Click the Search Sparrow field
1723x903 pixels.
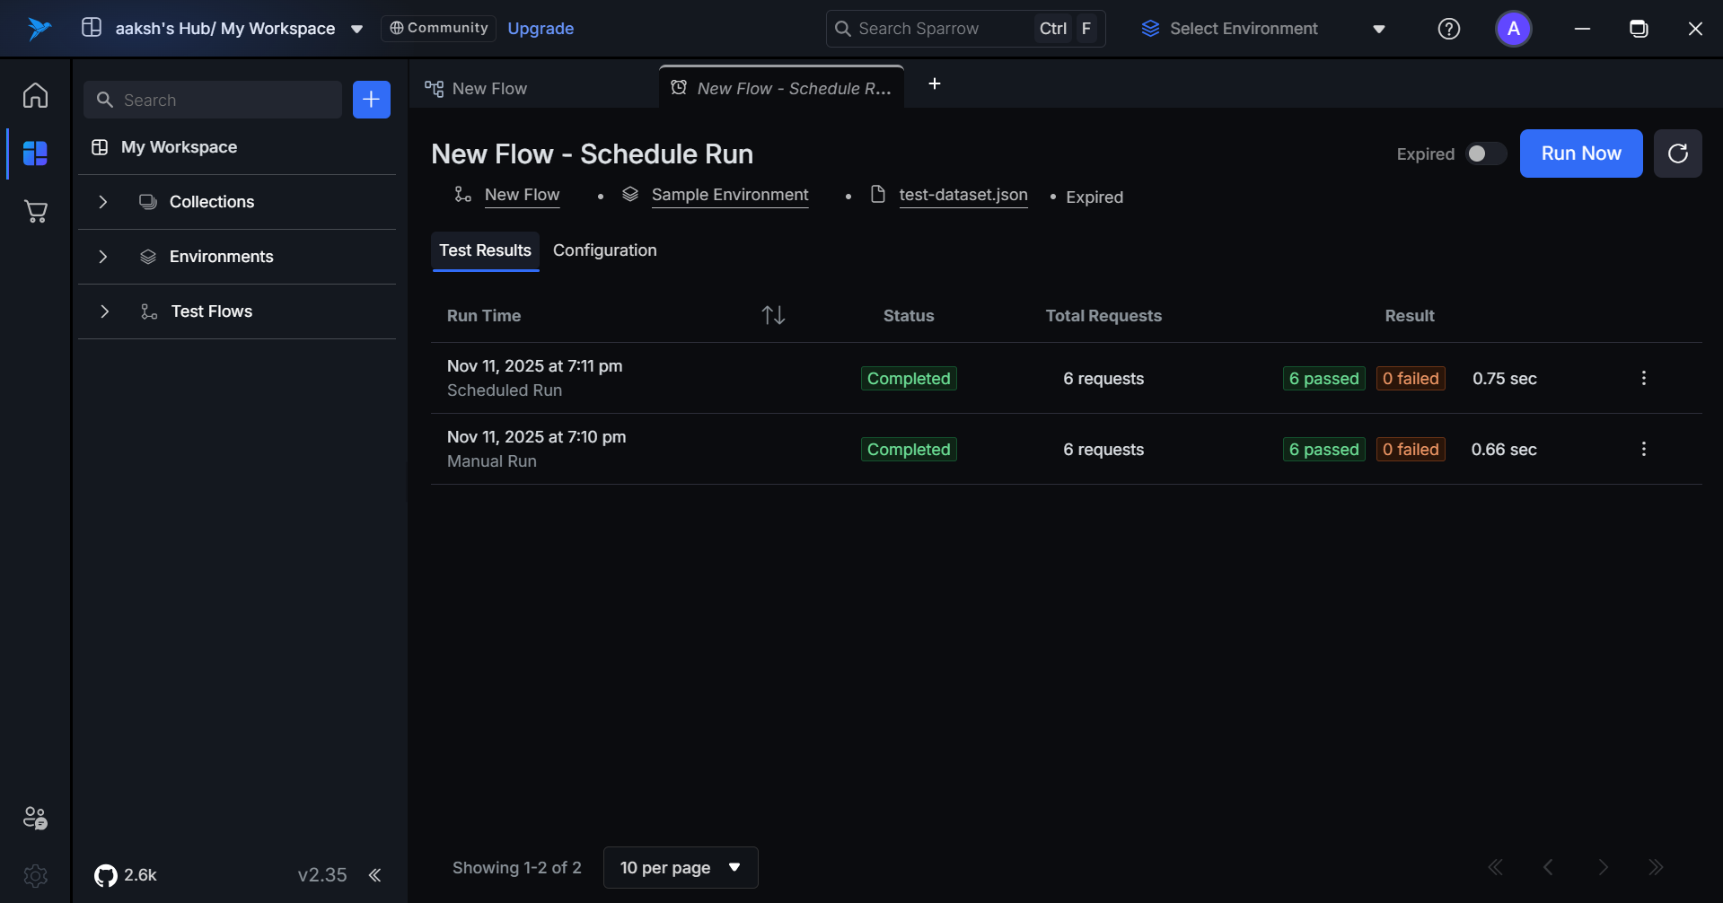pos(934,29)
